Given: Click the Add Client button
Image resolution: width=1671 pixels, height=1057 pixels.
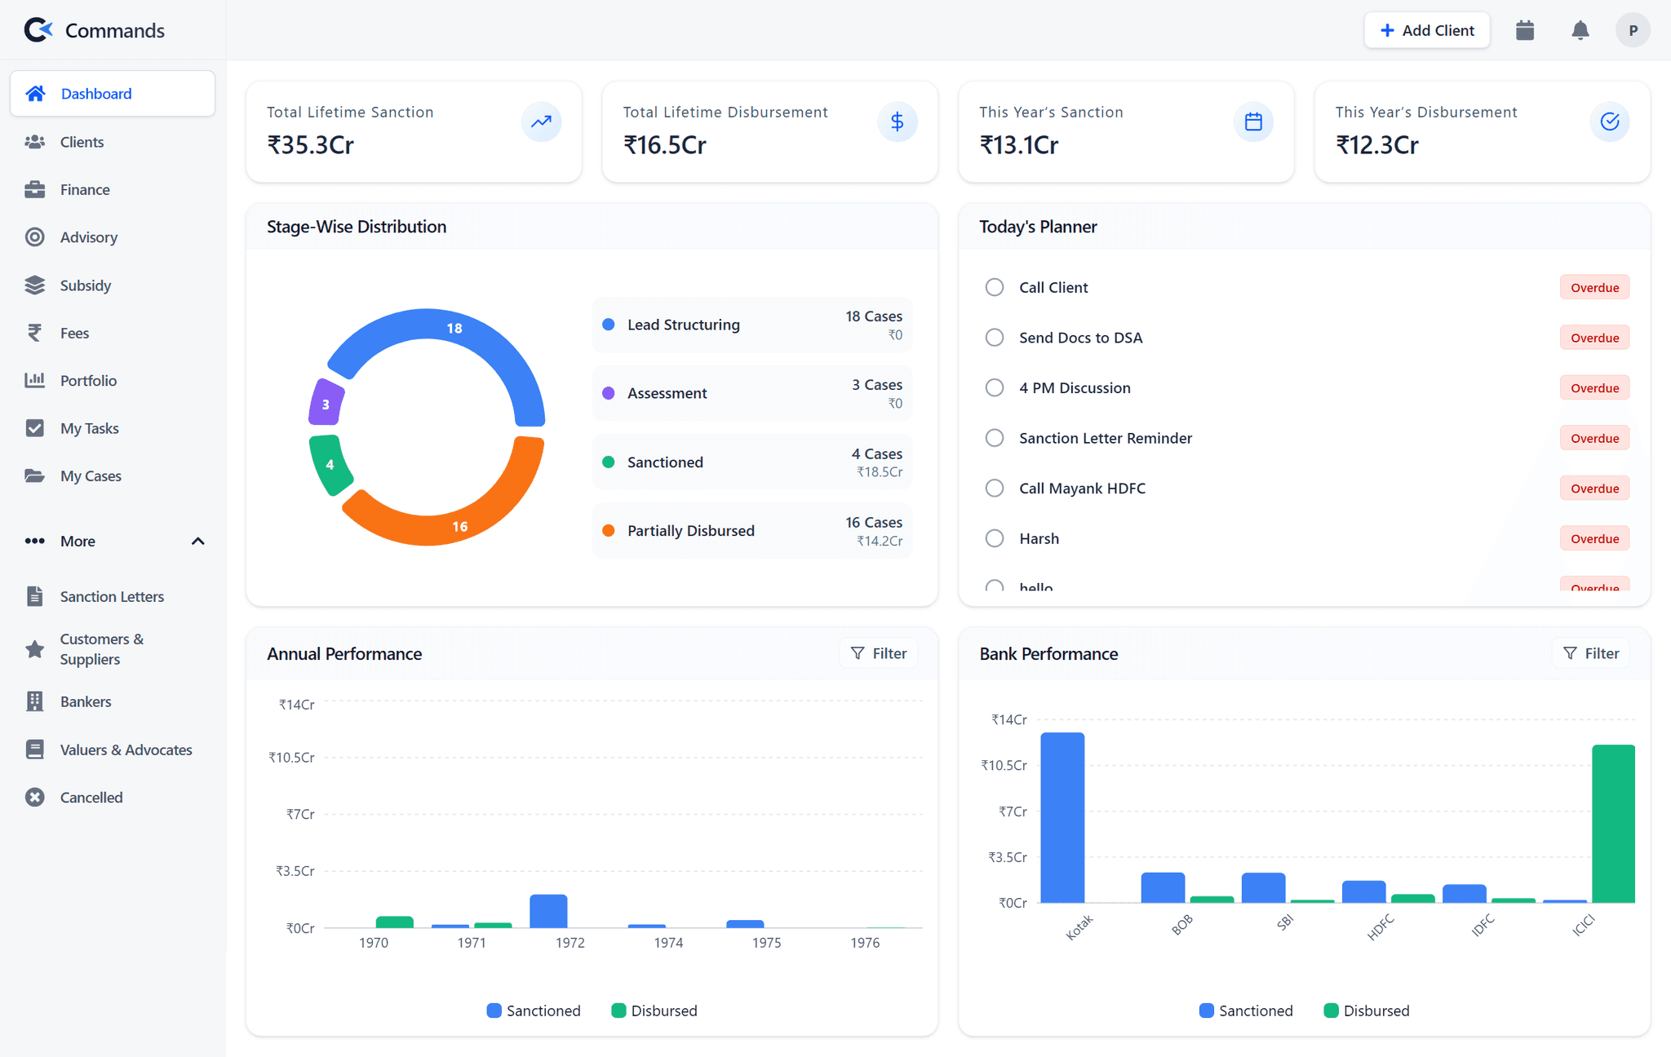Looking at the screenshot, I should coord(1427,30).
